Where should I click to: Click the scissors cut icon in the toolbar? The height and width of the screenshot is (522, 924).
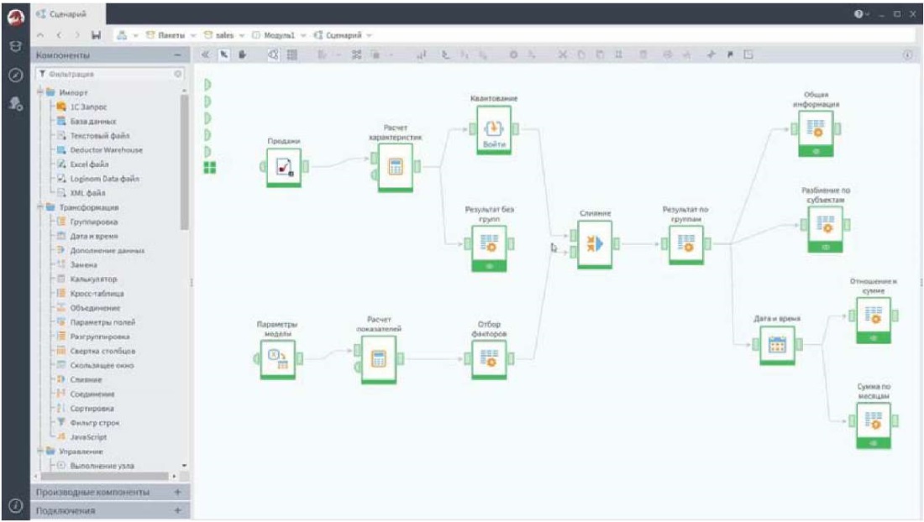click(562, 55)
